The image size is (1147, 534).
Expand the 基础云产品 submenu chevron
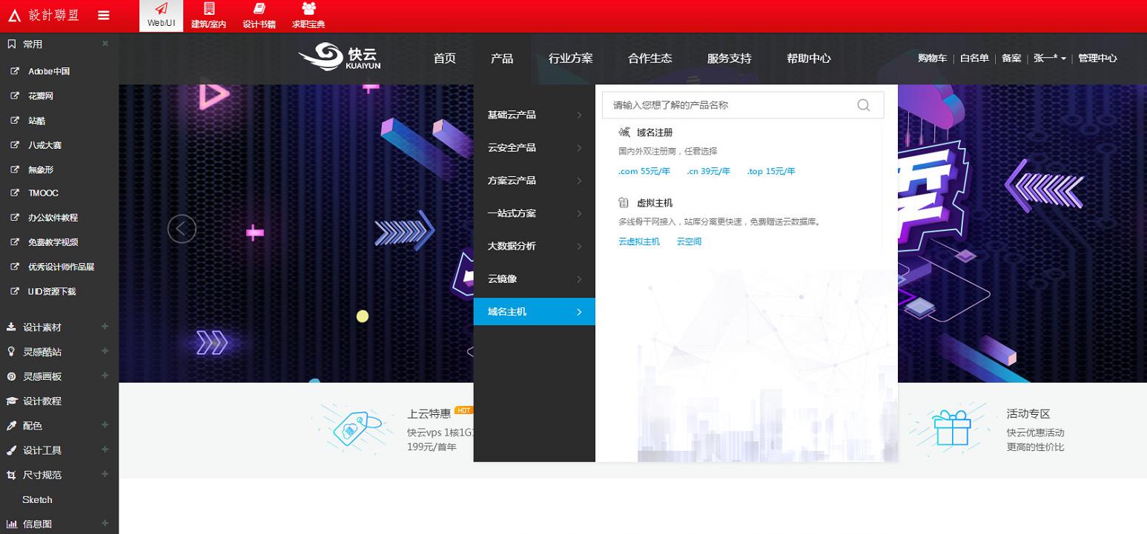pos(580,115)
